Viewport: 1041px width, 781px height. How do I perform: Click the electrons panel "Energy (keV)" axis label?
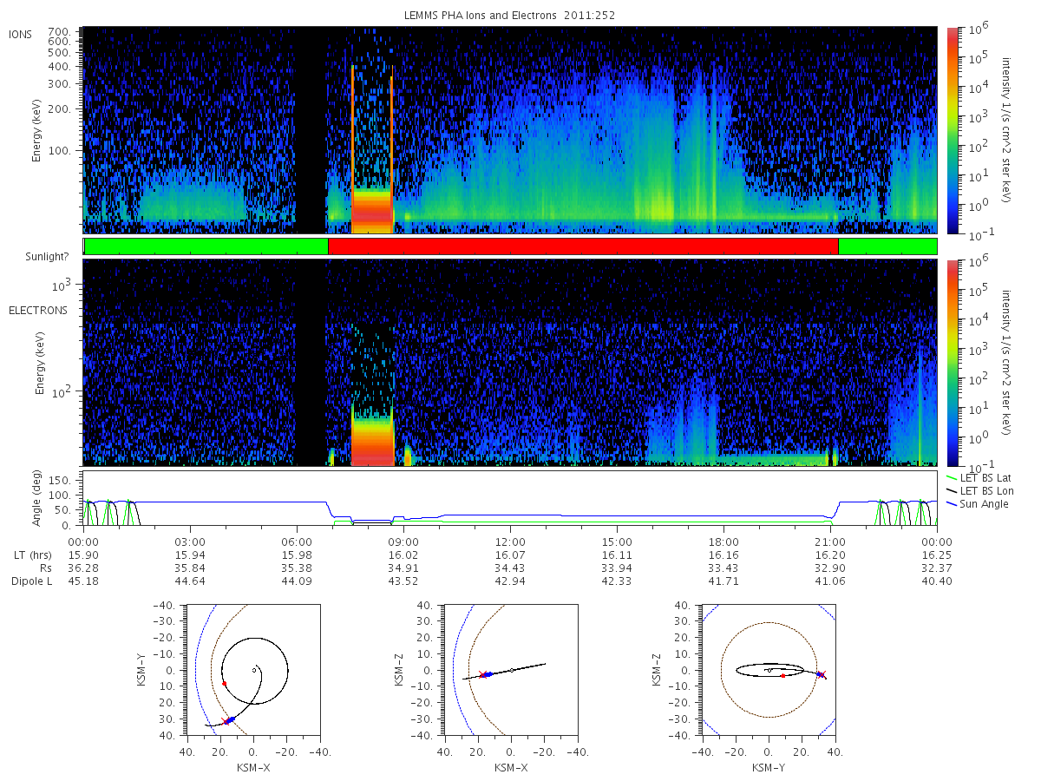(40, 364)
